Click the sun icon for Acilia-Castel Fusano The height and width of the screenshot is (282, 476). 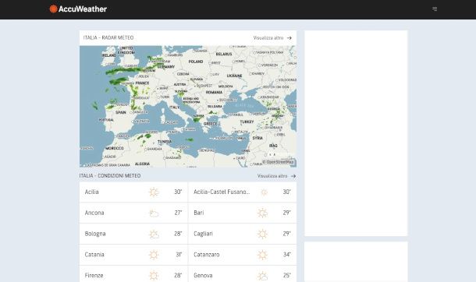264,192
